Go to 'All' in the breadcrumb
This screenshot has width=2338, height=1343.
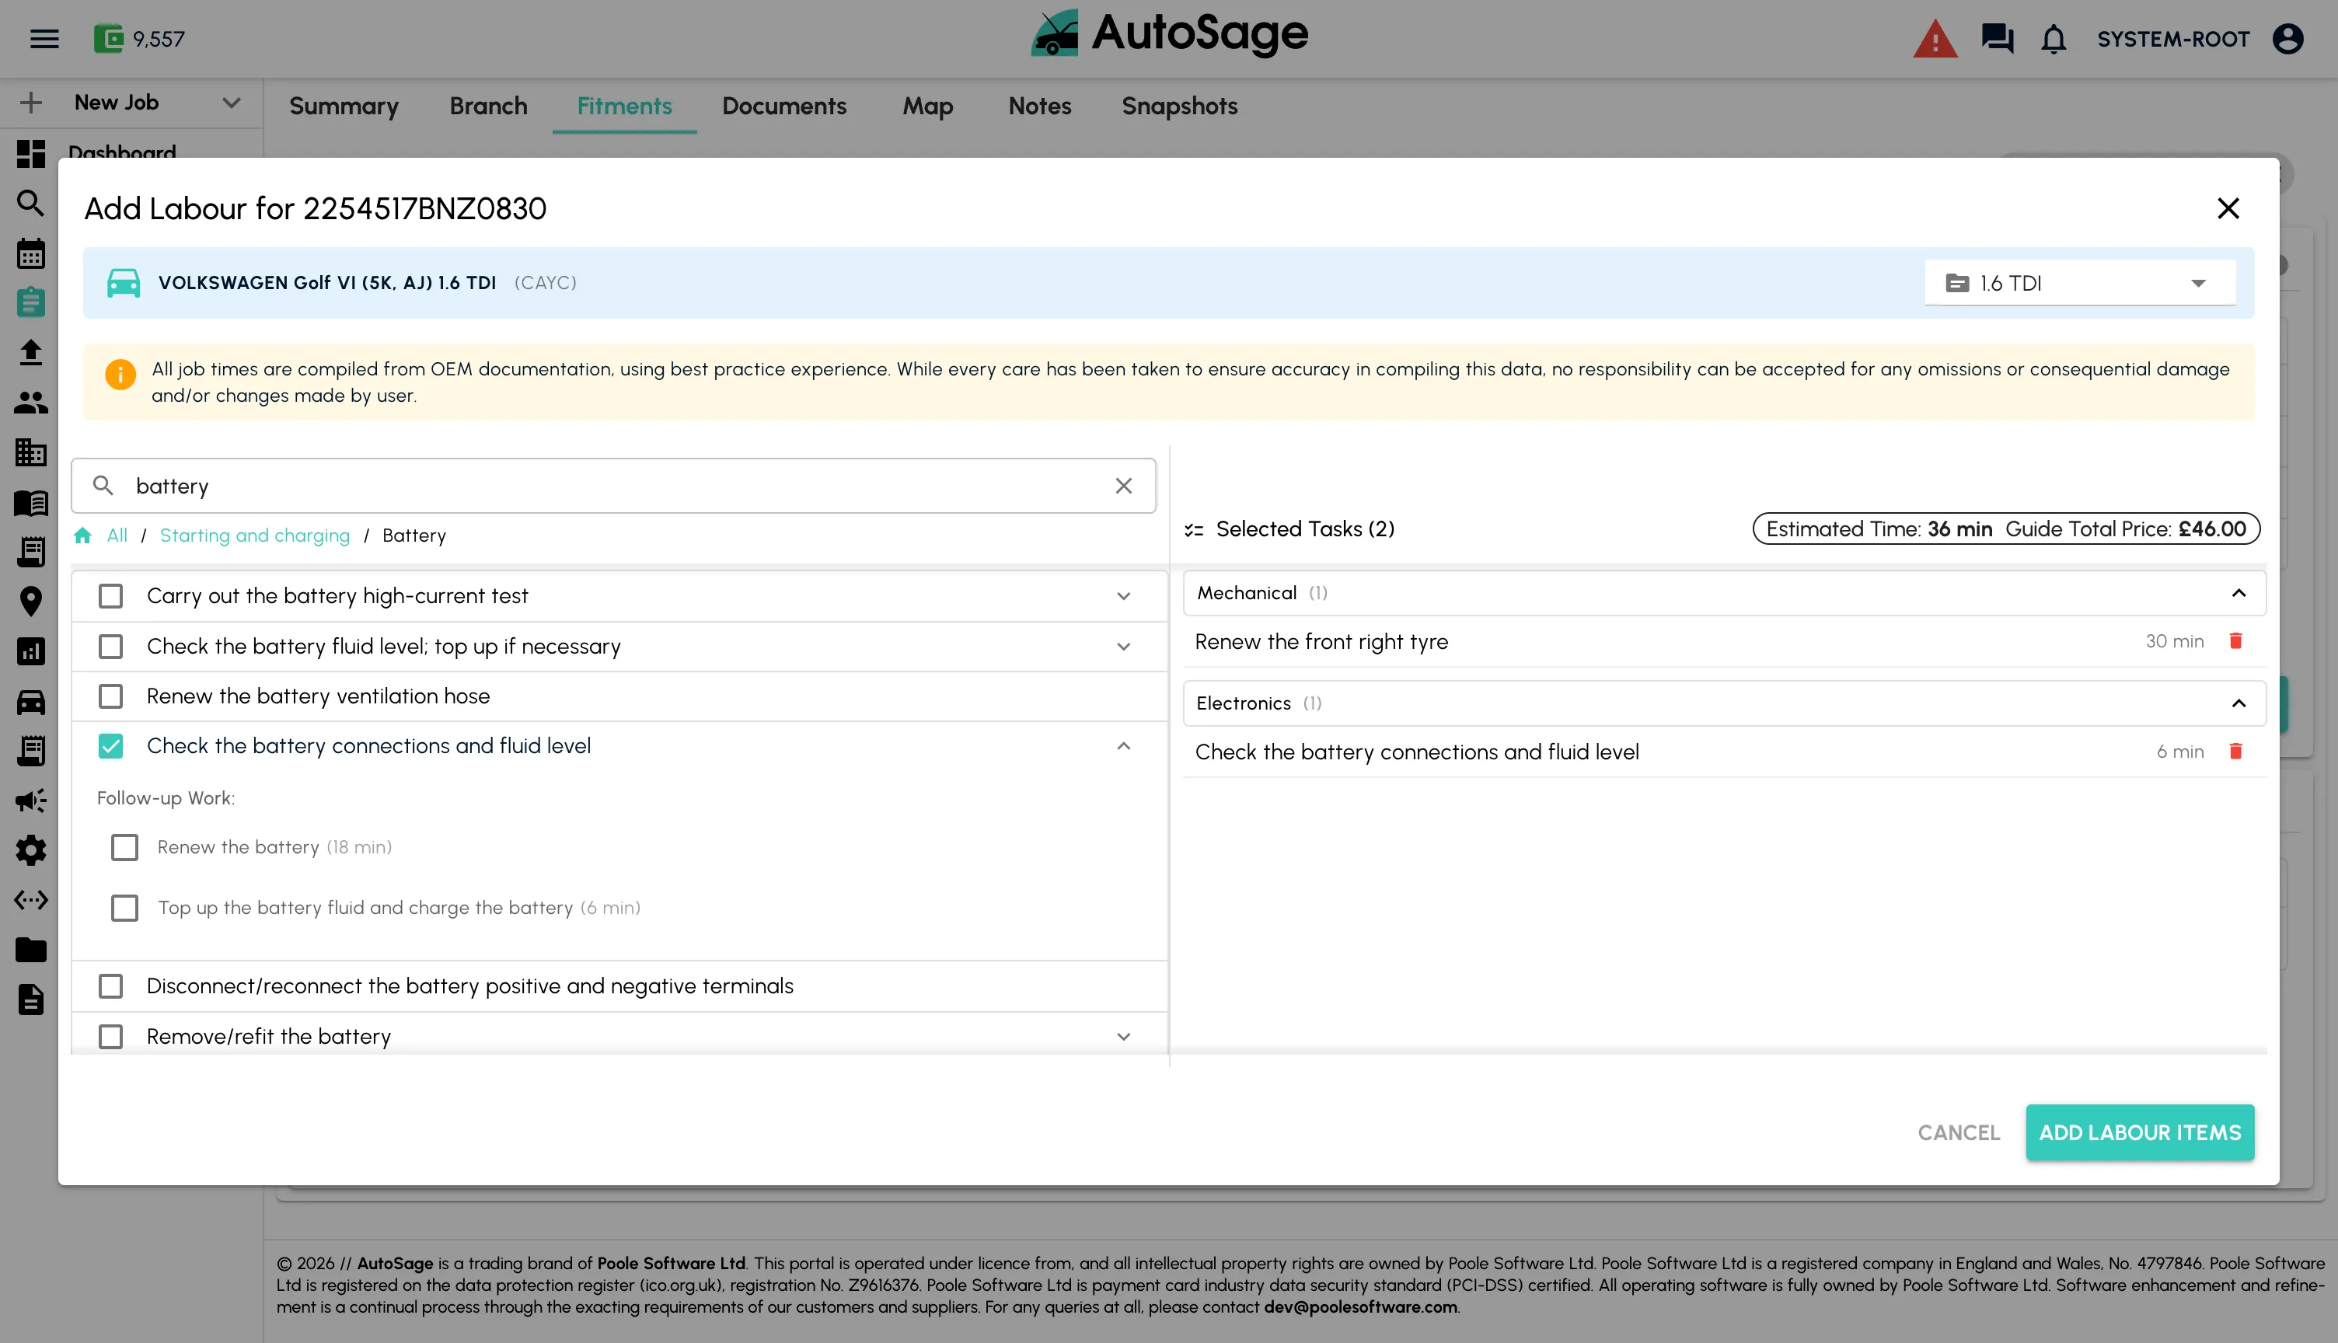117,536
